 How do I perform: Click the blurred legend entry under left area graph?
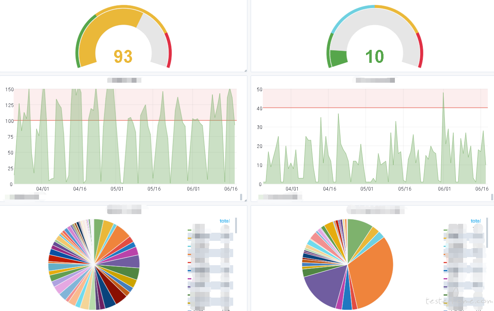click(22, 197)
